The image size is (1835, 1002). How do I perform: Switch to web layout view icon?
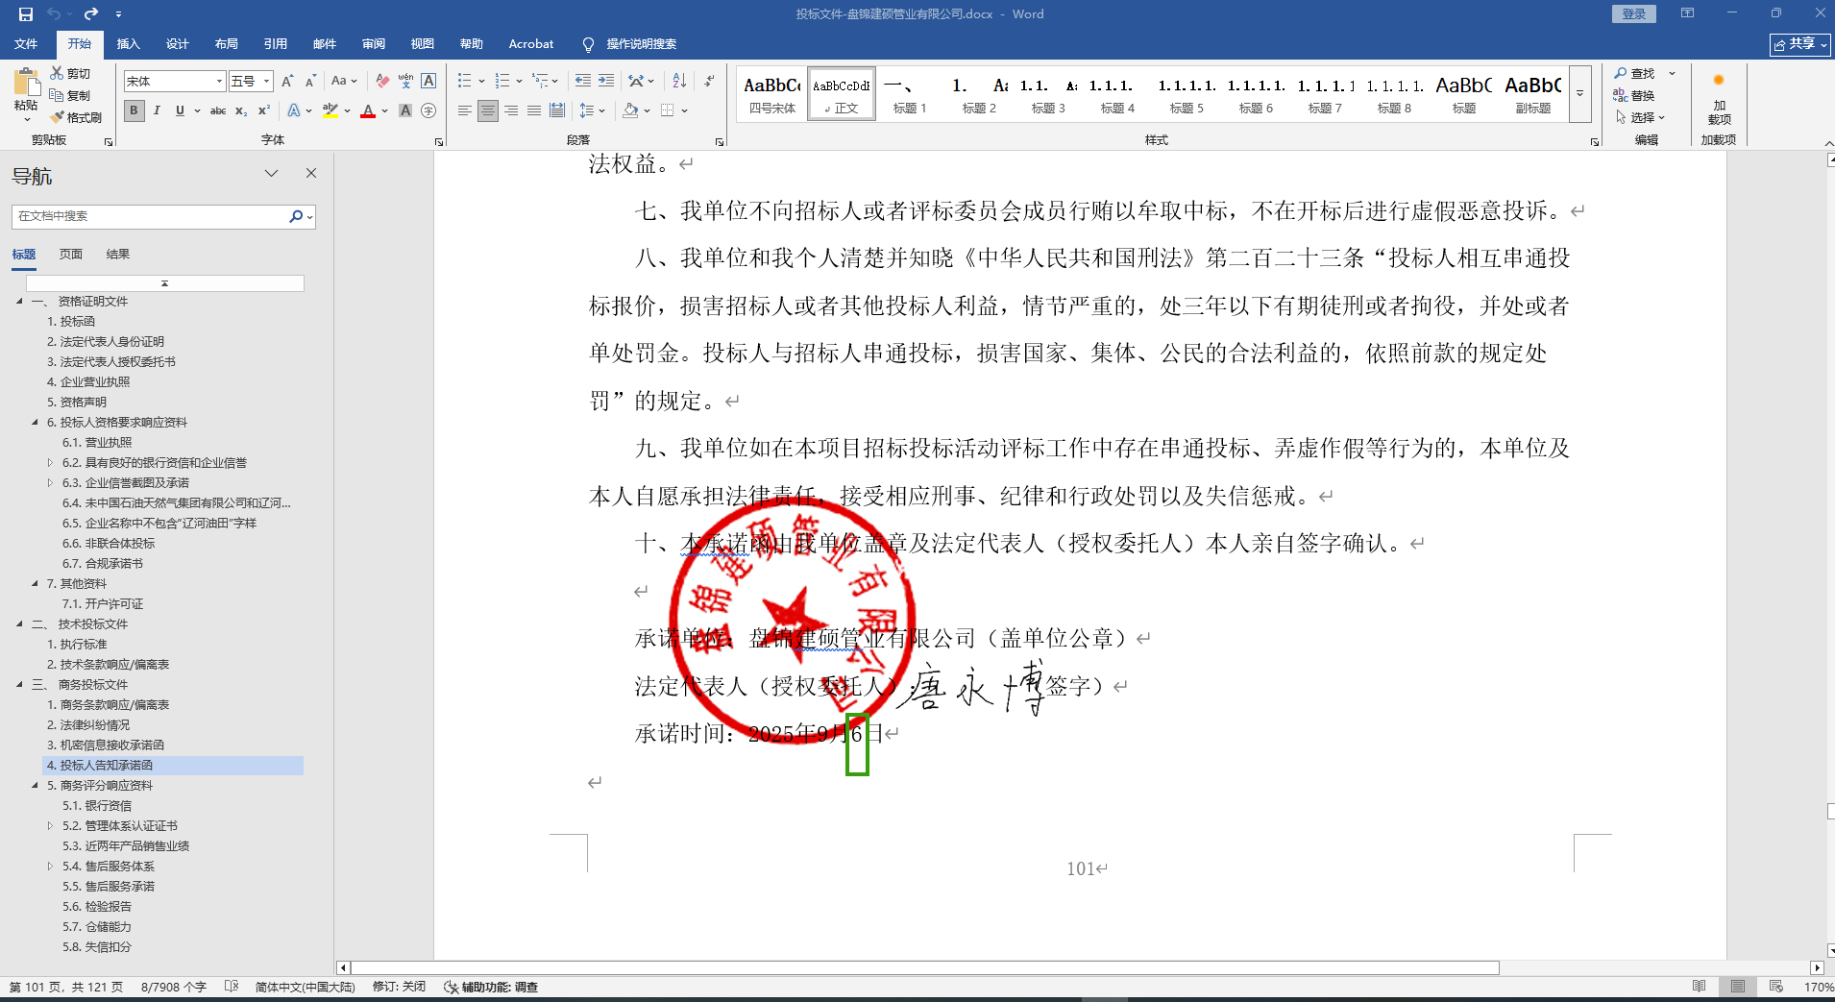pos(1775,987)
